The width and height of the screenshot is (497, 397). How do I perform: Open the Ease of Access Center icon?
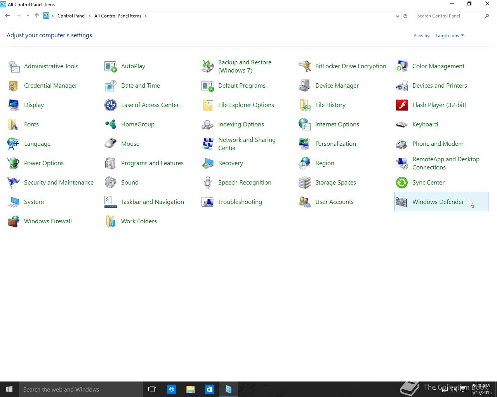pos(111,105)
